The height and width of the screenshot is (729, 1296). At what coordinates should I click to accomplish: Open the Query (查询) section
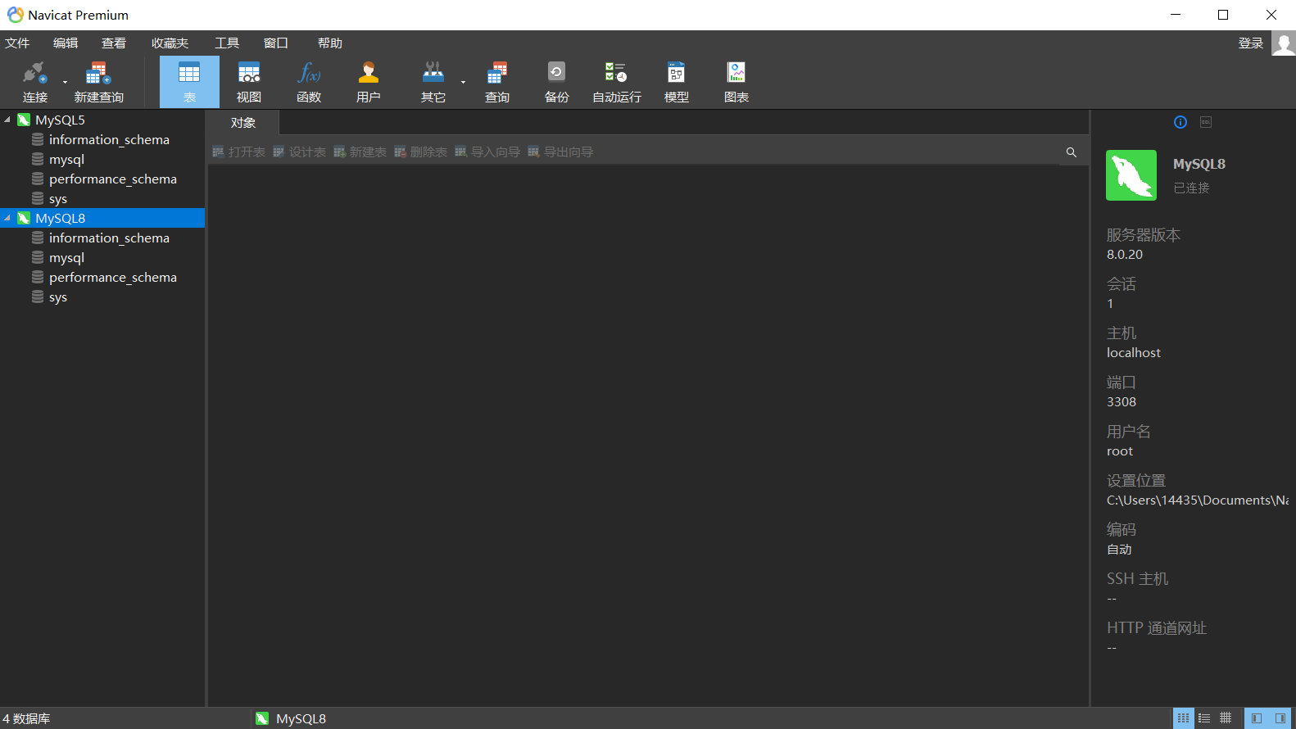497,82
